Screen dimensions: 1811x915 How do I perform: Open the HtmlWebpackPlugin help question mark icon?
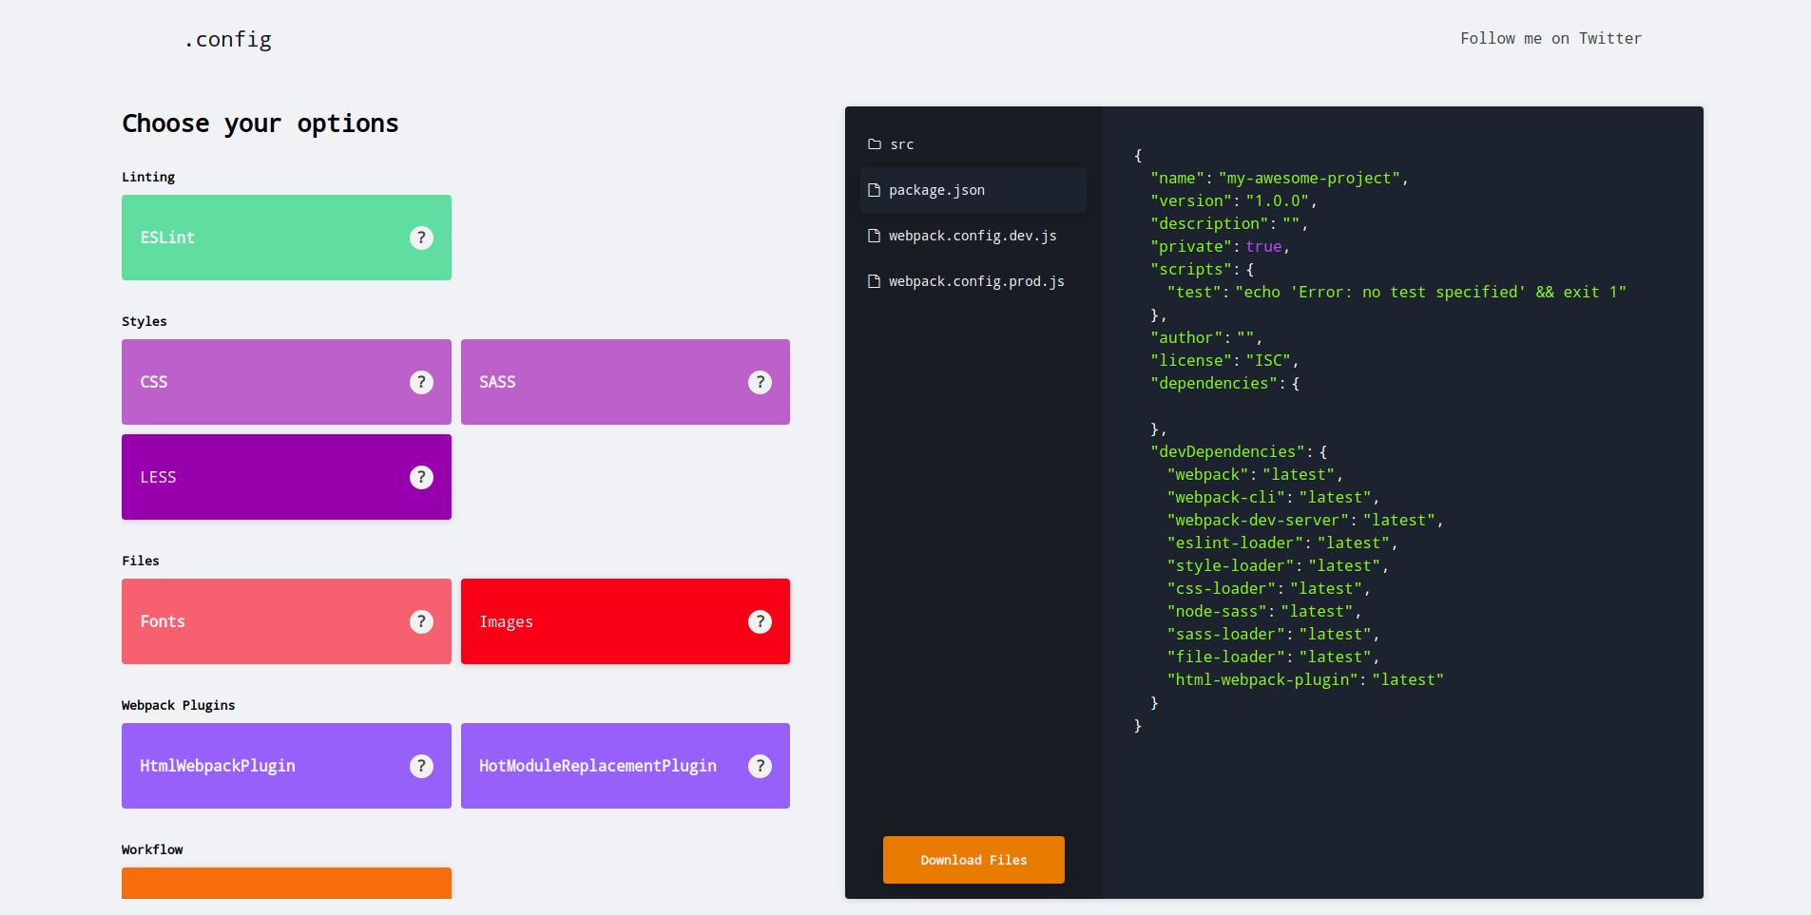(421, 766)
